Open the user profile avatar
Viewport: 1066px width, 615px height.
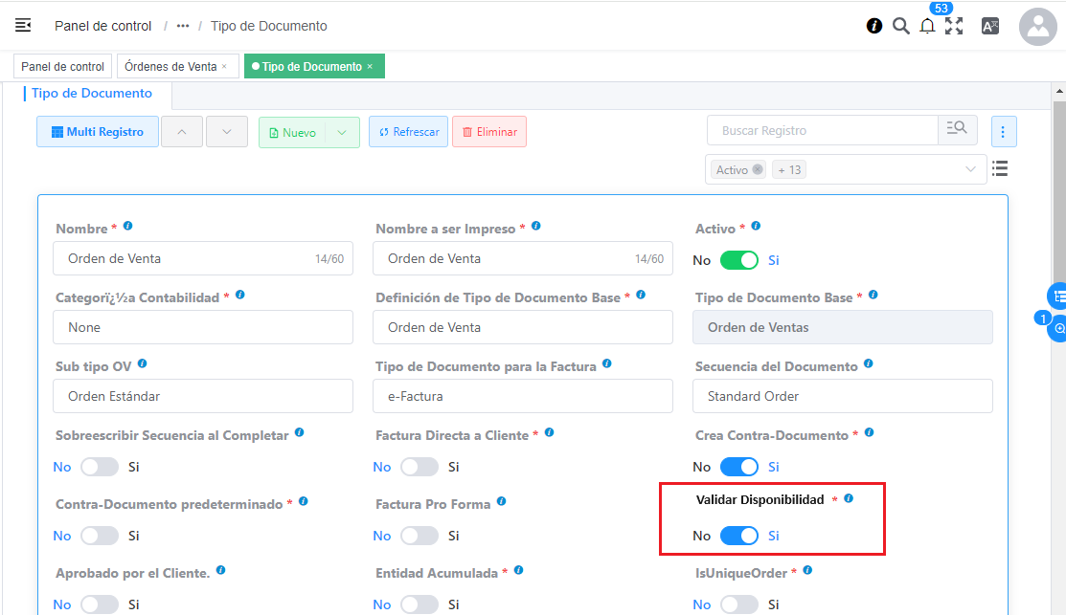(x=1037, y=27)
